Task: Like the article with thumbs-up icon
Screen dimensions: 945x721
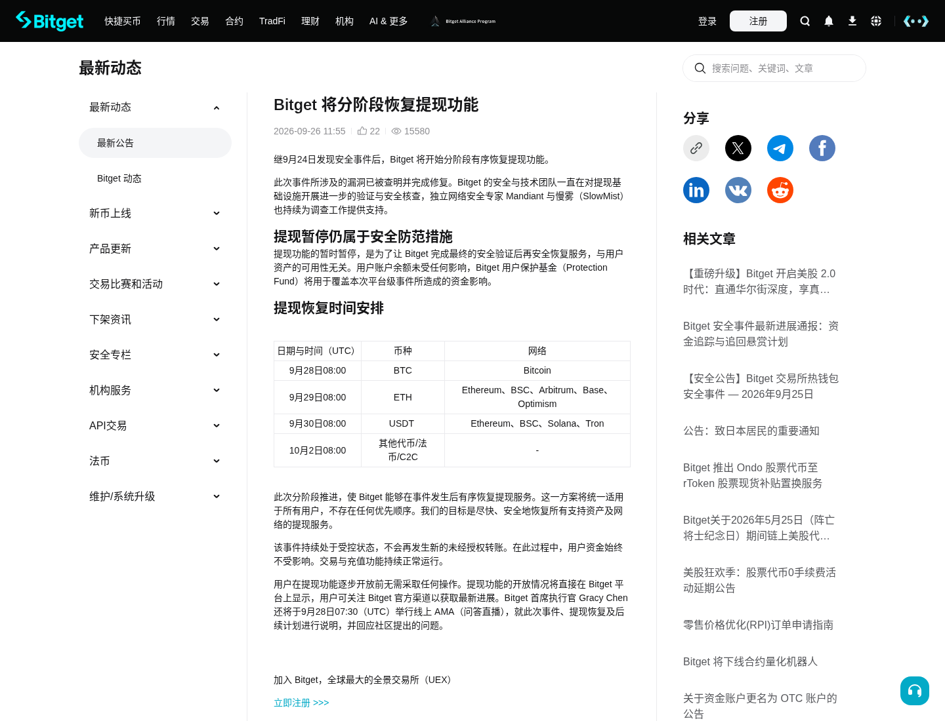Action: click(x=362, y=131)
